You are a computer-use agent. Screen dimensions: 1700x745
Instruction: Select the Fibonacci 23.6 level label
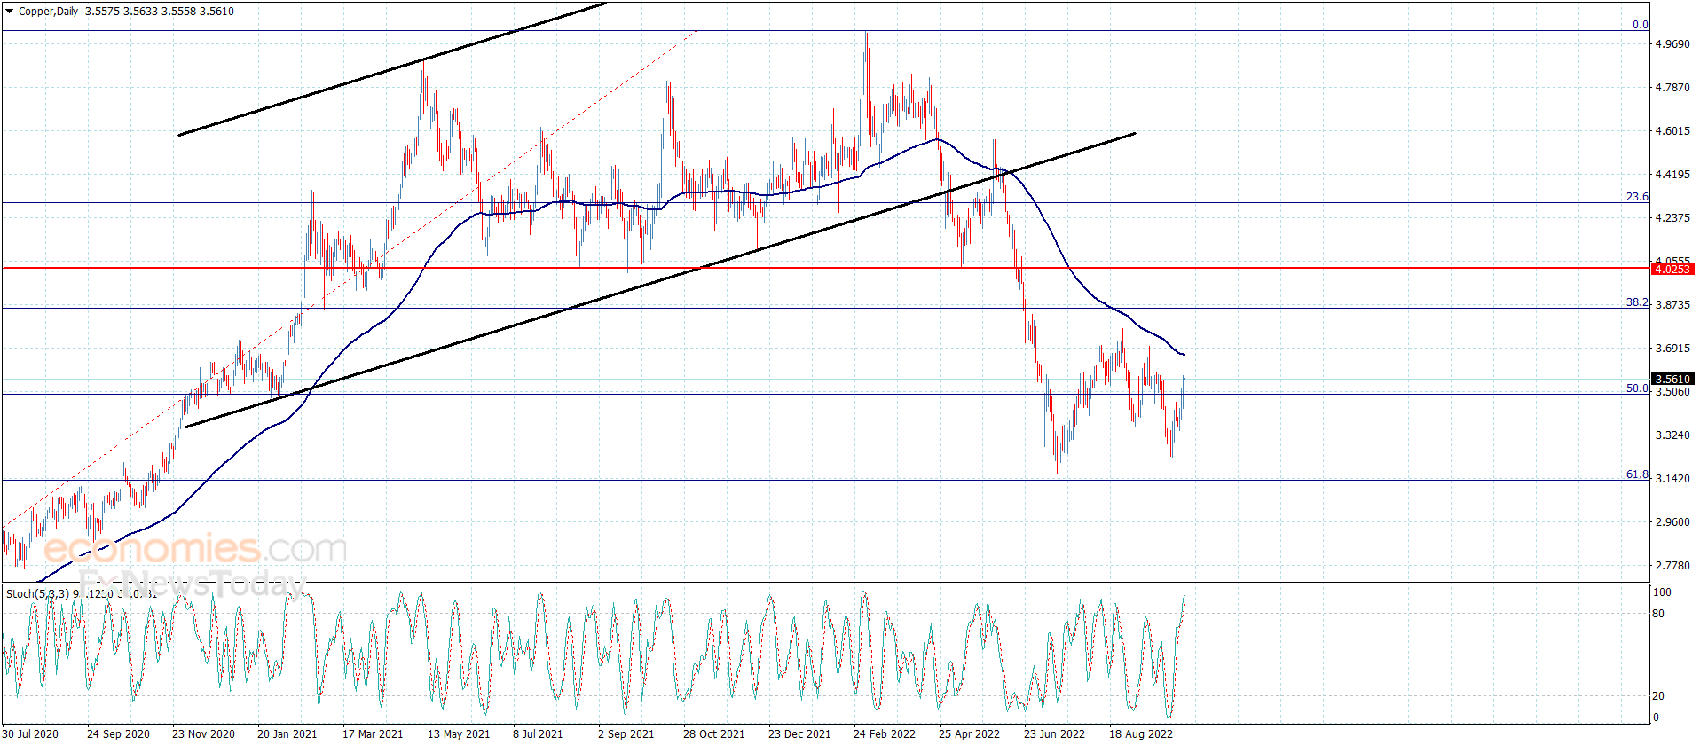tap(1637, 197)
